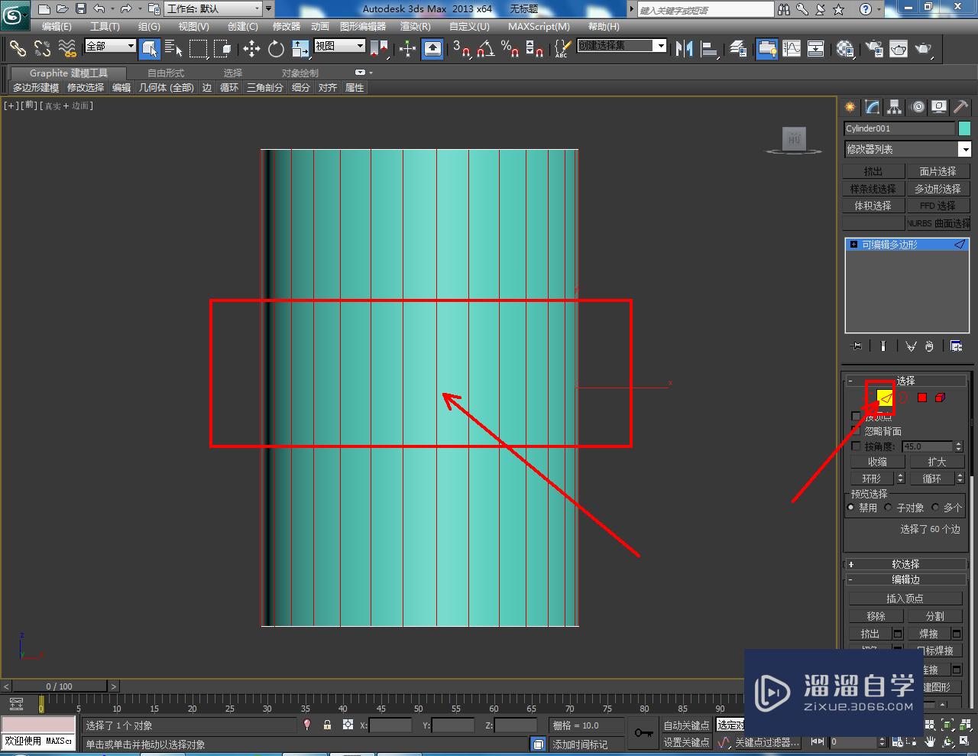Select the 对象绘制 ribbon tab

click(x=300, y=73)
